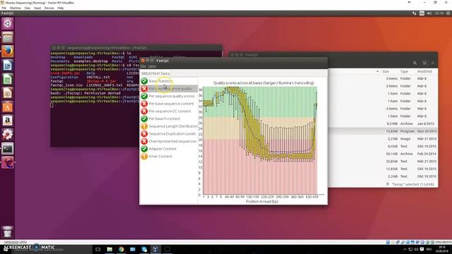Select 50,1 kB Archive row dated Feb 24 2014
The height and width of the screenshot is (254, 452).
tap(383, 154)
